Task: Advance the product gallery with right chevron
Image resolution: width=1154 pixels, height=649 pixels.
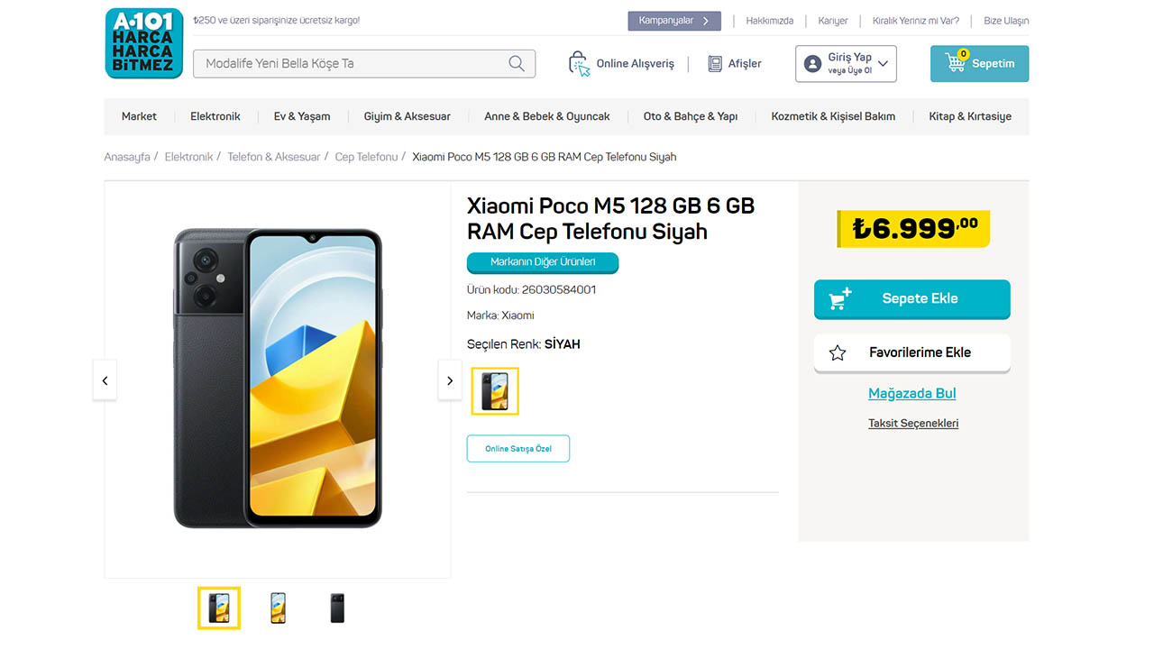Action: (450, 380)
